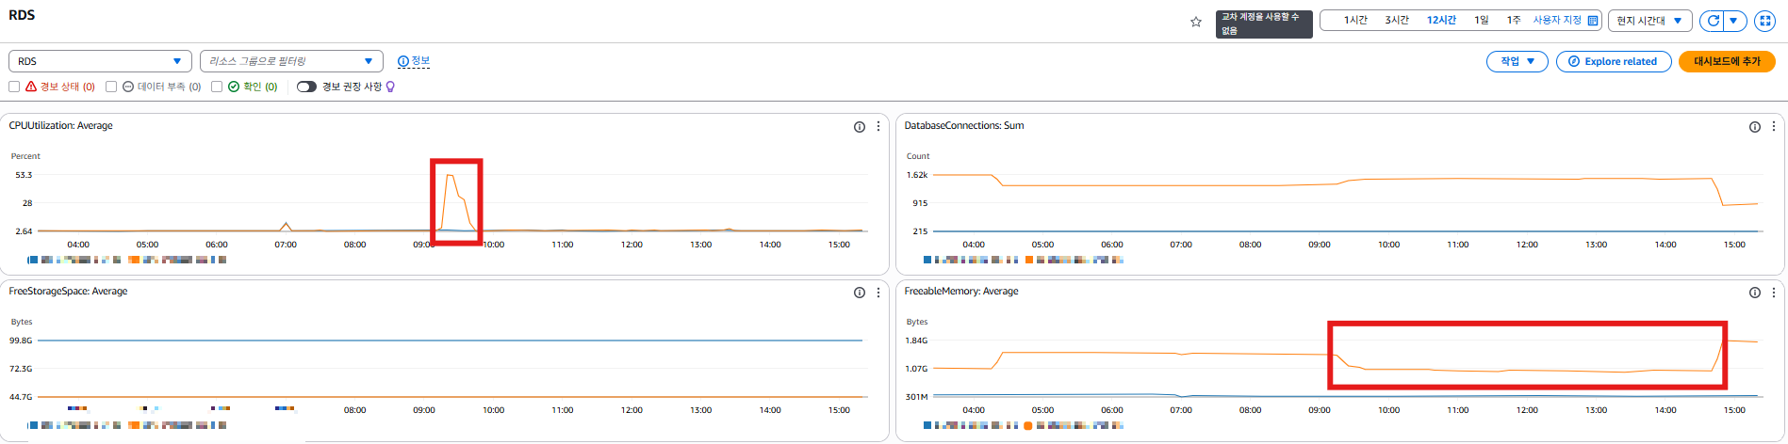Image resolution: width=1788 pixels, height=444 pixels.
Task: Select the 12시간 time range
Action: (1441, 21)
